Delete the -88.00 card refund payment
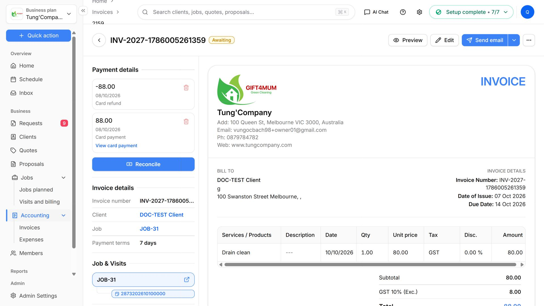544x306 pixels. tap(186, 88)
